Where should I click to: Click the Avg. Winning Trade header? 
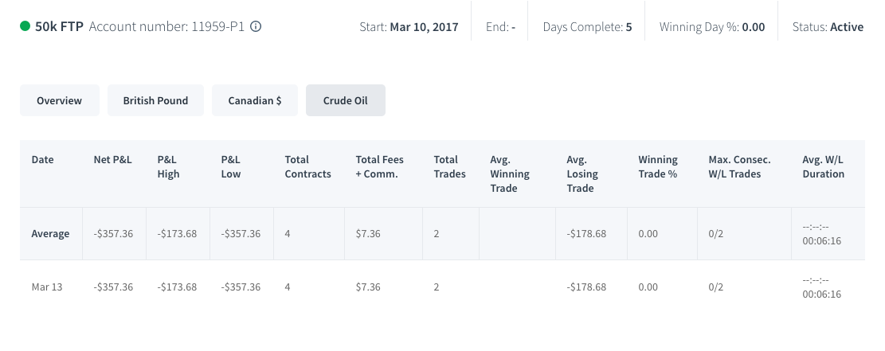click(x=510, y=174)
